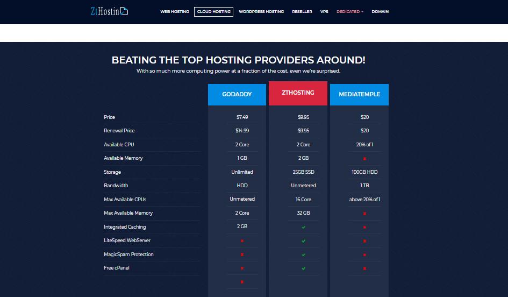Click the ZtHosting logo in the header
This screenshot has height=297, width=508.
click(x=109, y=11)
